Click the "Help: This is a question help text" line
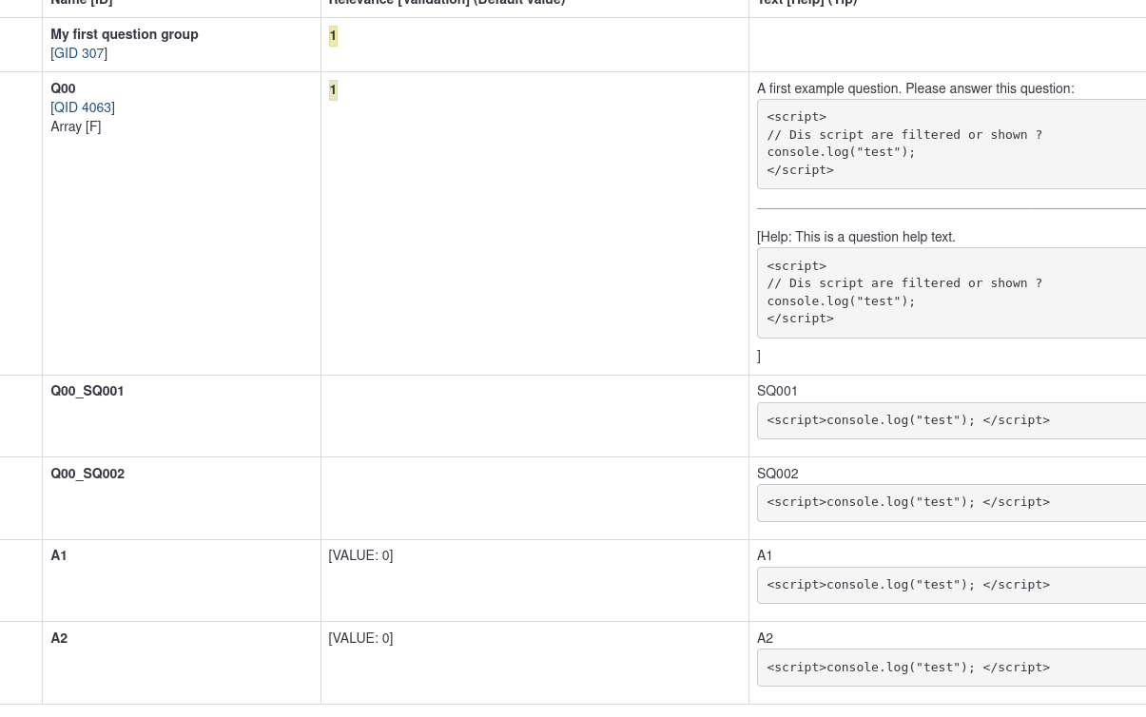This screenshot has height=717, width=1146. [x=858, y=238]
